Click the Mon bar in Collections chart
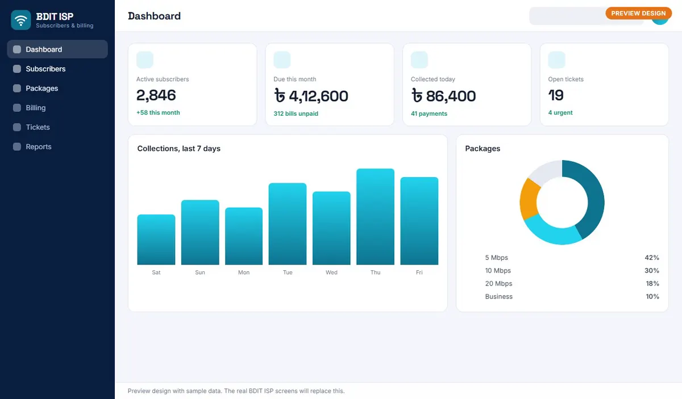The image size is (682, 399). pos(244,236)
